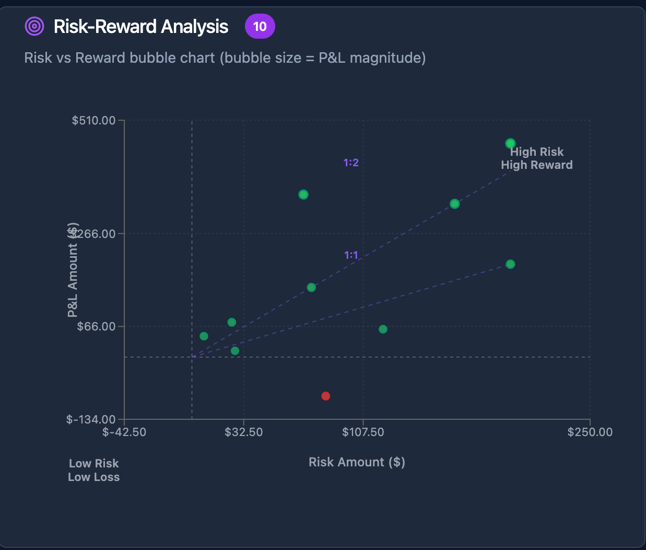This screenshot has height=550, width=646.
Task: Select the topmost green bubble near High Risk label
Action: (511, 143)
